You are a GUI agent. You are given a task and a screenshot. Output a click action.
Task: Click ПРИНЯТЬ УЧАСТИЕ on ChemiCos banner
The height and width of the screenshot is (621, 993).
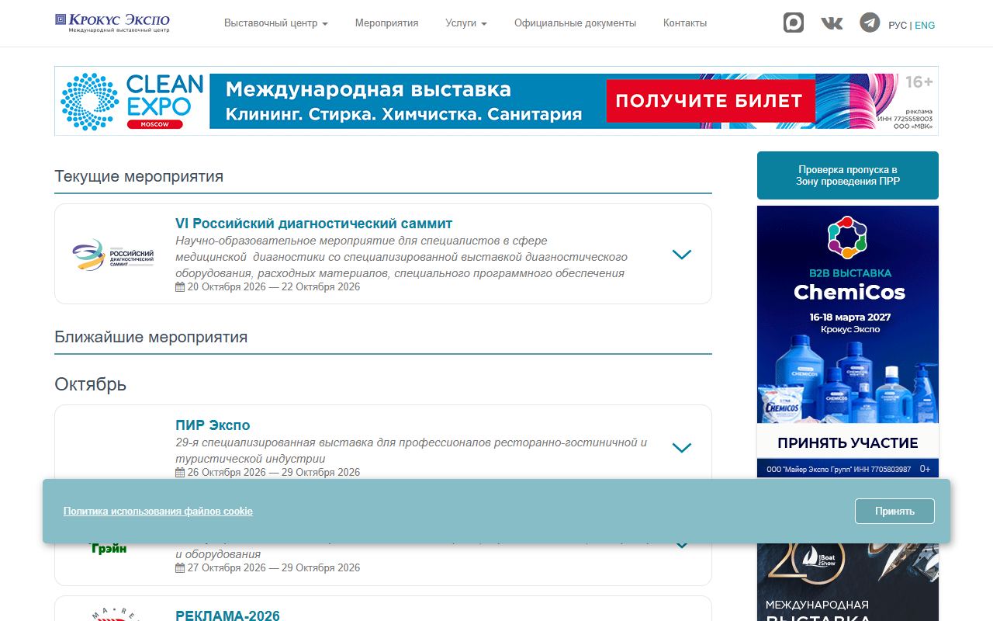(848, 443)
